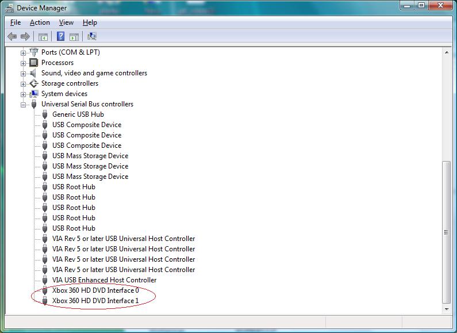Click the Forward arrow toolbar icon
The height and width of the screenshot is (333, 457).
pos(25,36)
